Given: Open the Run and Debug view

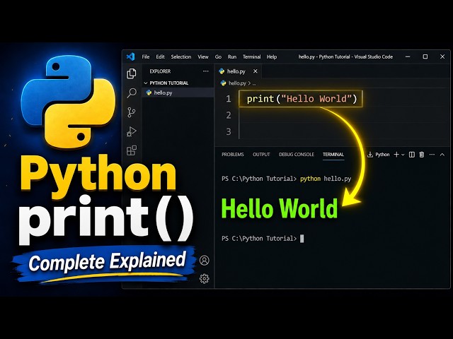Looking at the screenshot, I should (132, 131).
